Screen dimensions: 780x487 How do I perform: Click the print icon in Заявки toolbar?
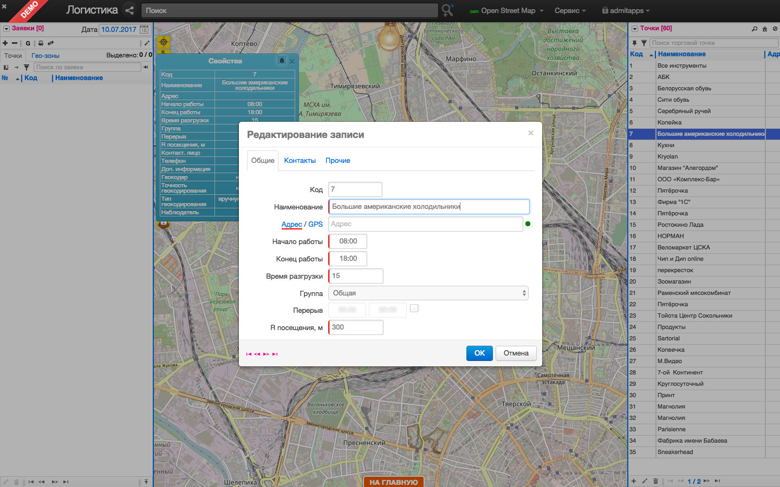pyautogui.click(x=41, y=43)
